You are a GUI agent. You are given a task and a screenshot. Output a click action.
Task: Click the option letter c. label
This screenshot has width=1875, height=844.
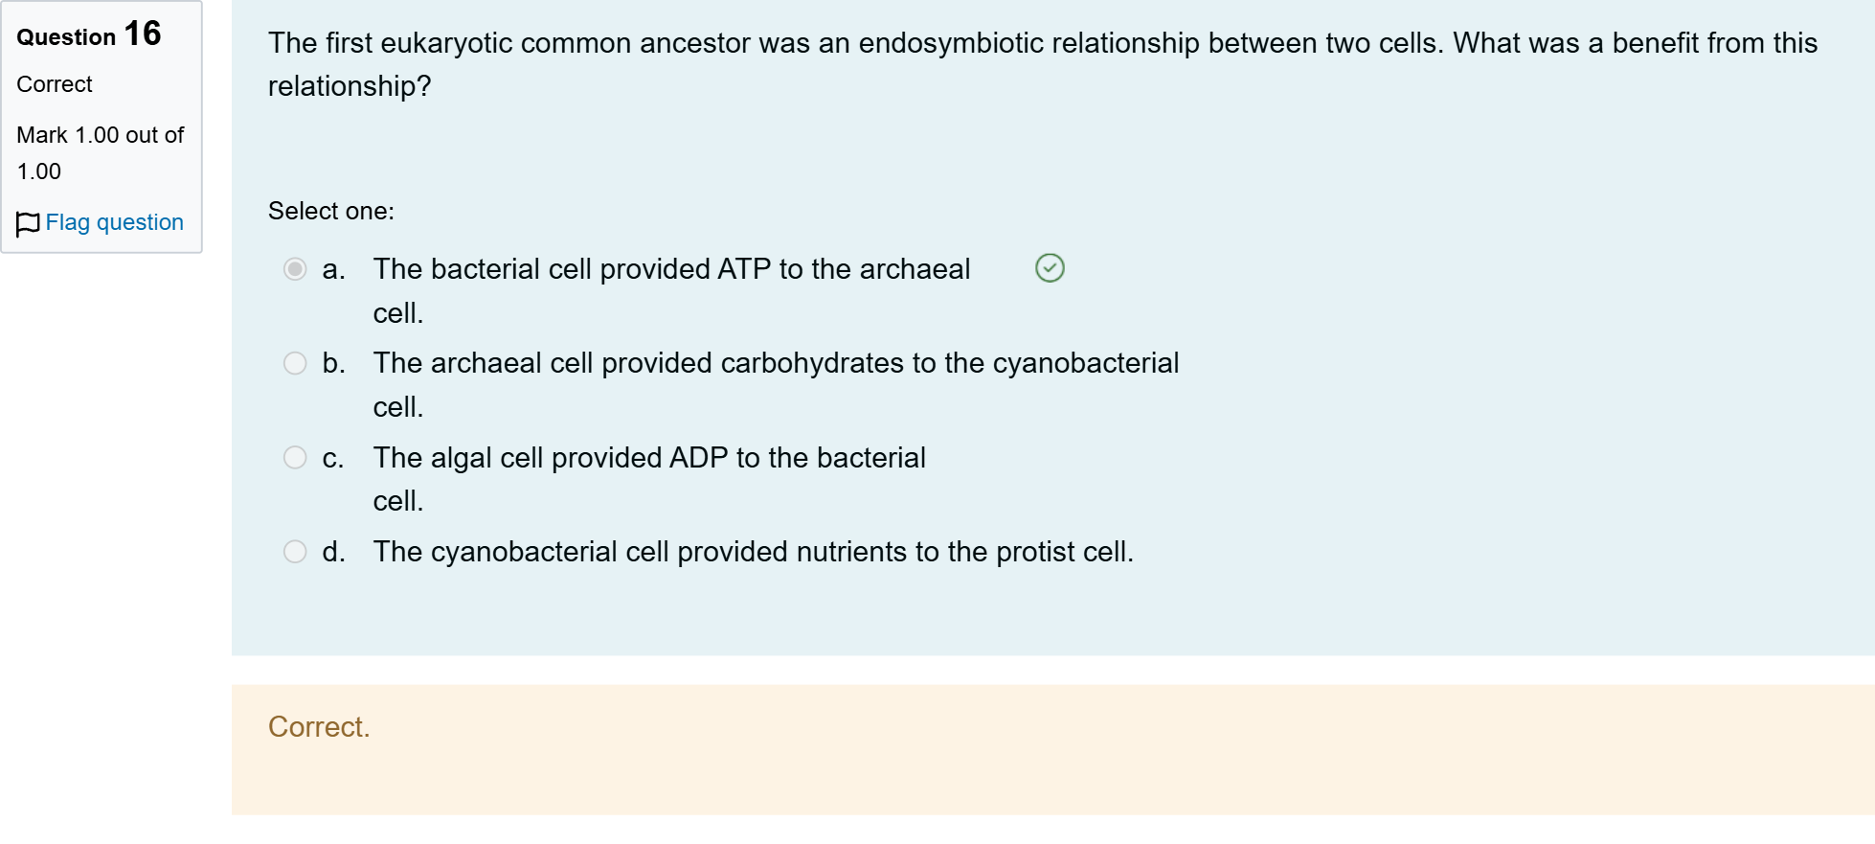(x=332, y=458)
